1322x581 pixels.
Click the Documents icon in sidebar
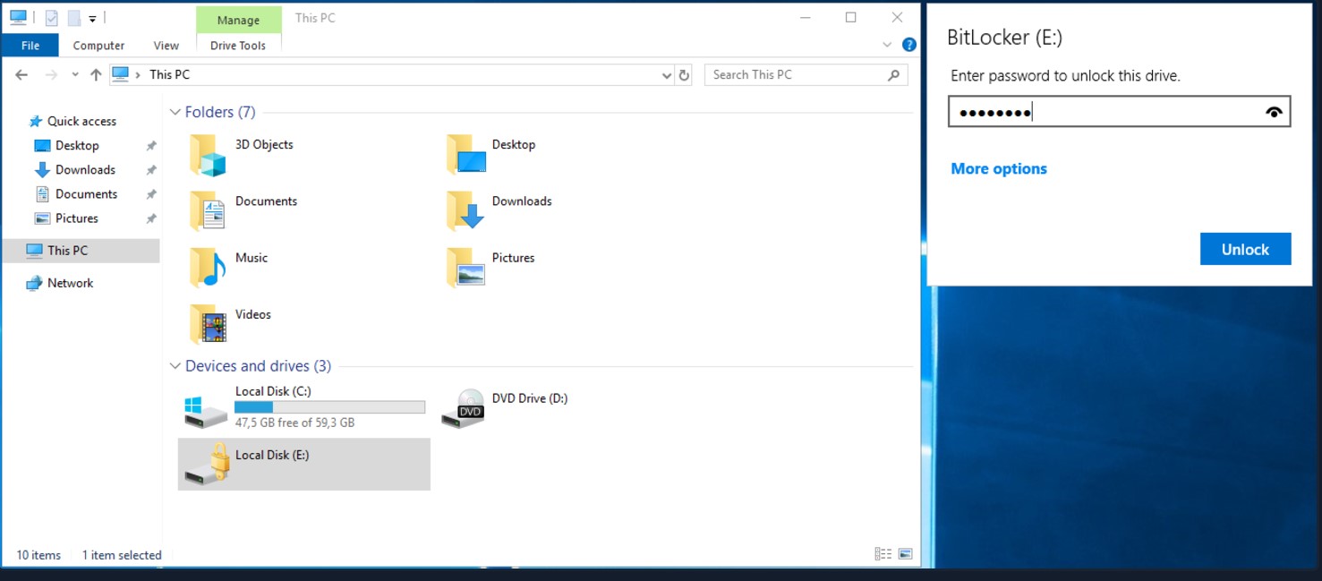[x=41, y=194]
